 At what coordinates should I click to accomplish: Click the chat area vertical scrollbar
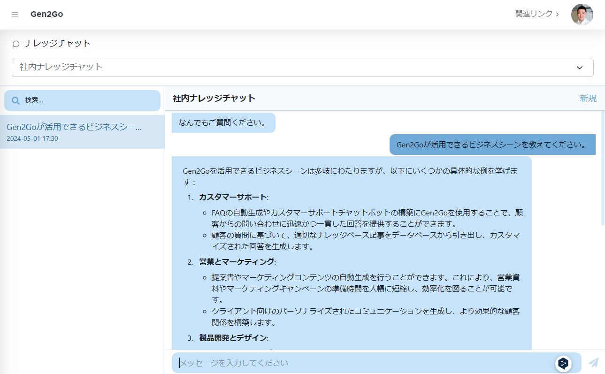603,169
